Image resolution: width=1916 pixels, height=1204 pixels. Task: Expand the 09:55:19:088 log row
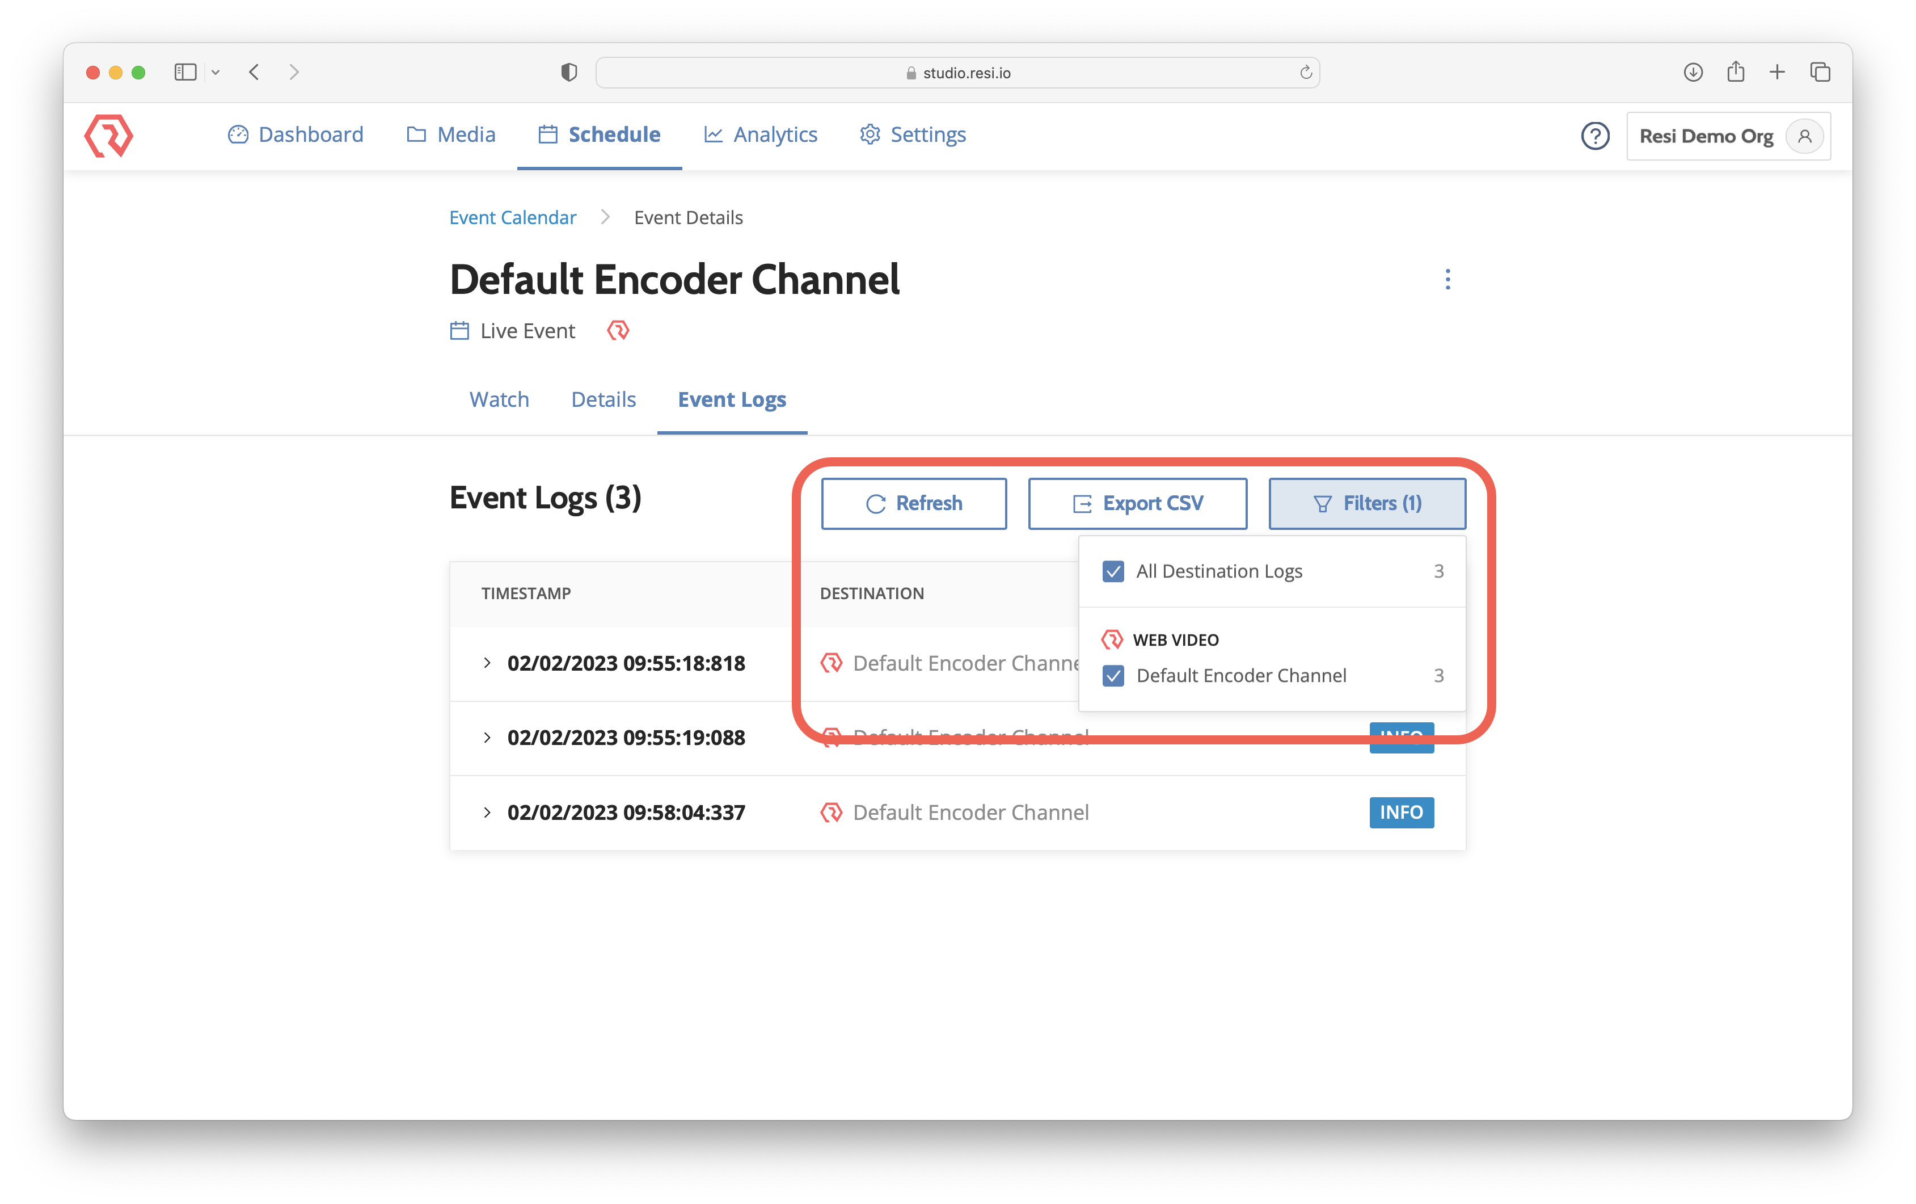click(487, 738)
